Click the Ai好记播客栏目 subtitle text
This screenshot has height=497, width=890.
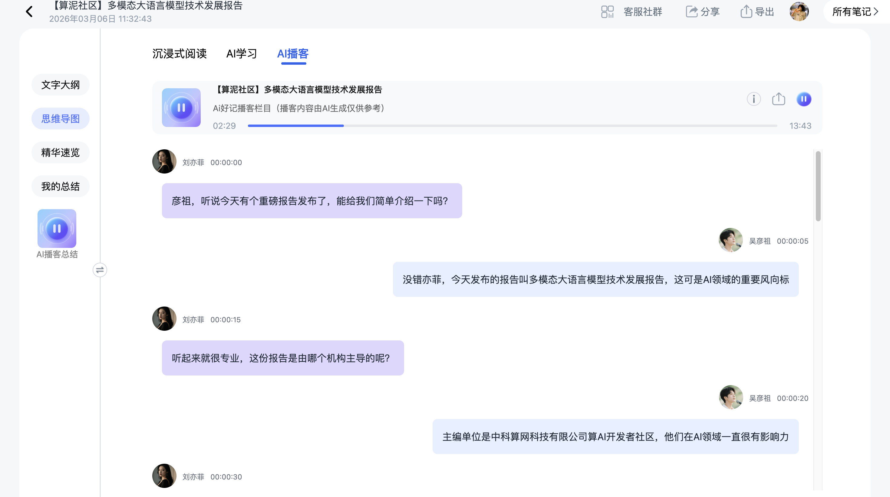click(x=299, y=108)
